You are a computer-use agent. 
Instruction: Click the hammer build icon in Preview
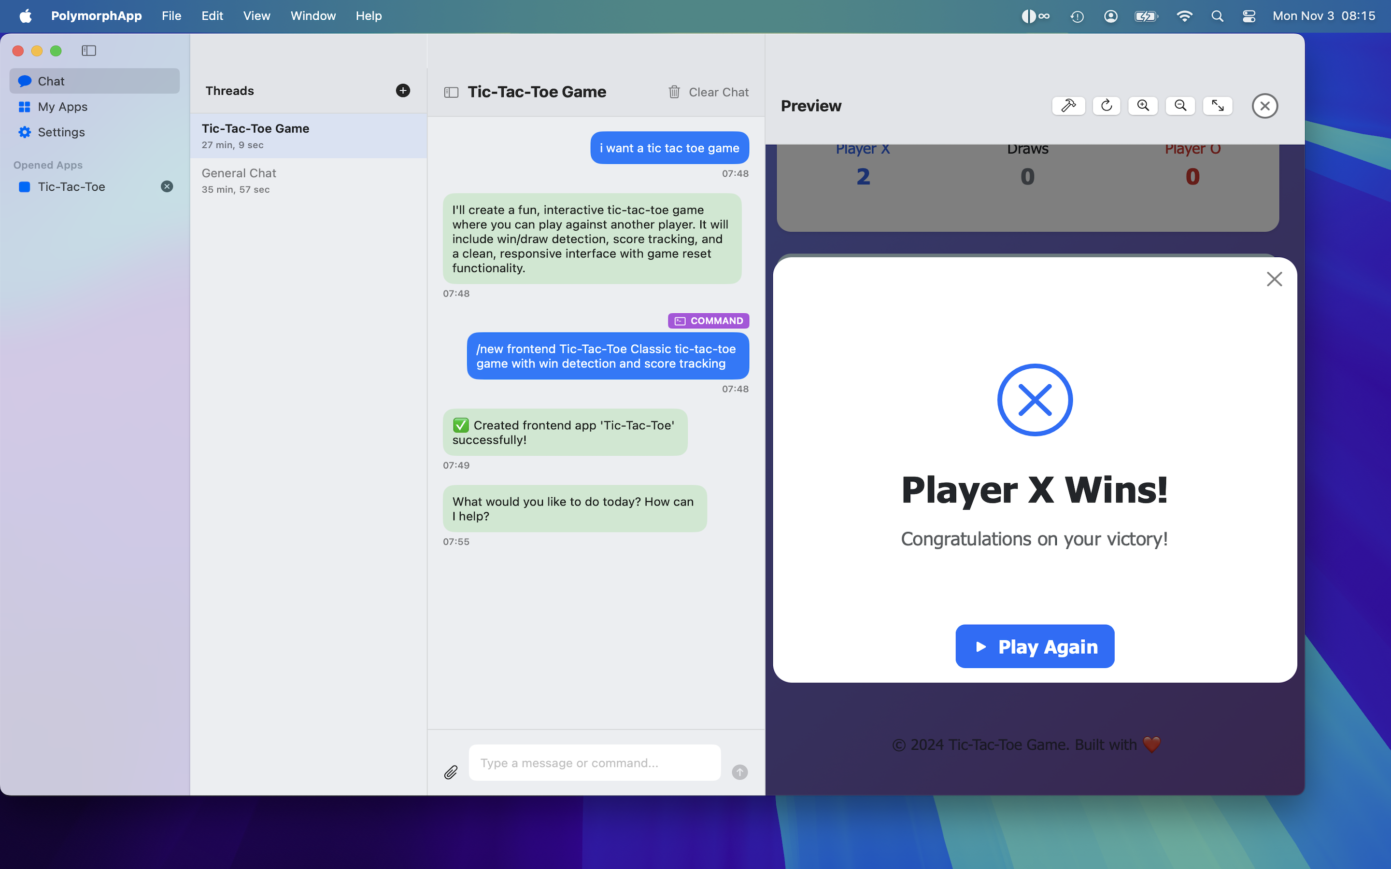[1068, 106]
